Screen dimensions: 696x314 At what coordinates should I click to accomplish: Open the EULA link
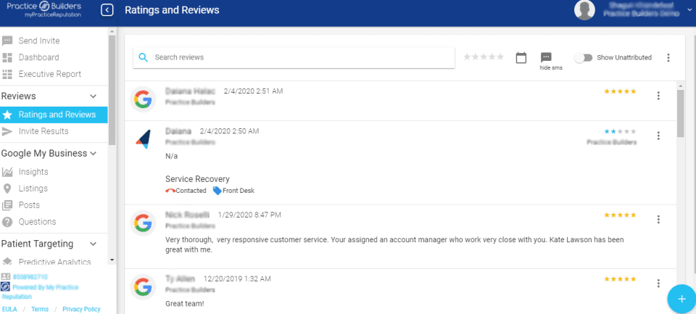coord(9,309)
